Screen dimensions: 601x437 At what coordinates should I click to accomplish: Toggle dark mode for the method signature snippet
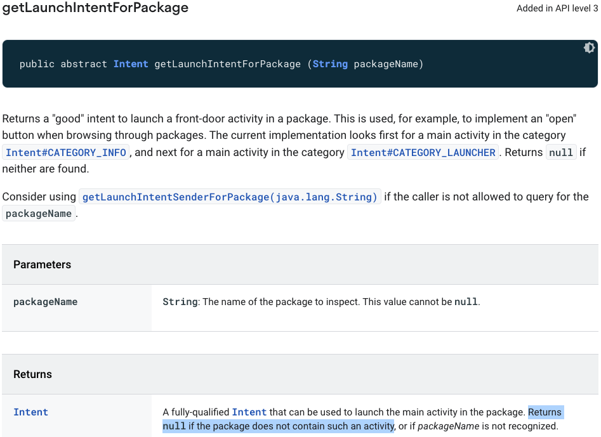pos(589,48)
